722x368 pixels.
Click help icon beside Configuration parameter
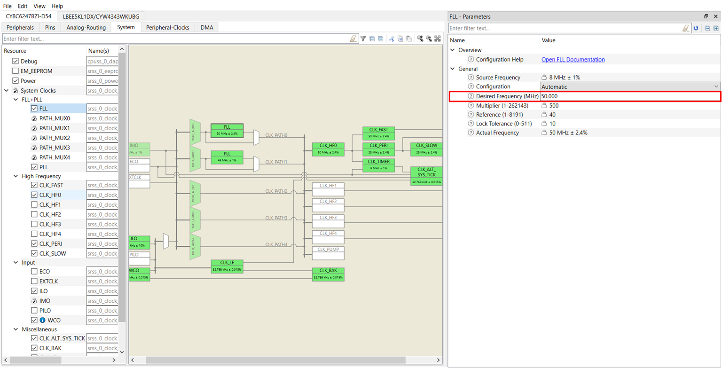471,86
